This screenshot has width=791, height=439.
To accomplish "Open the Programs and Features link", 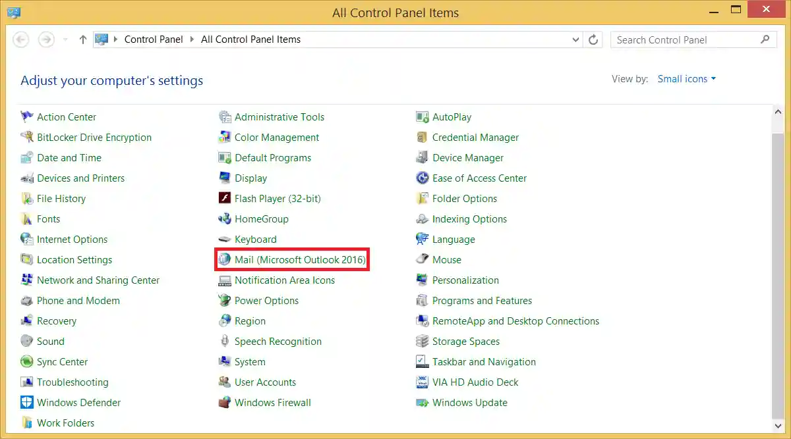I will click(482, 301).
